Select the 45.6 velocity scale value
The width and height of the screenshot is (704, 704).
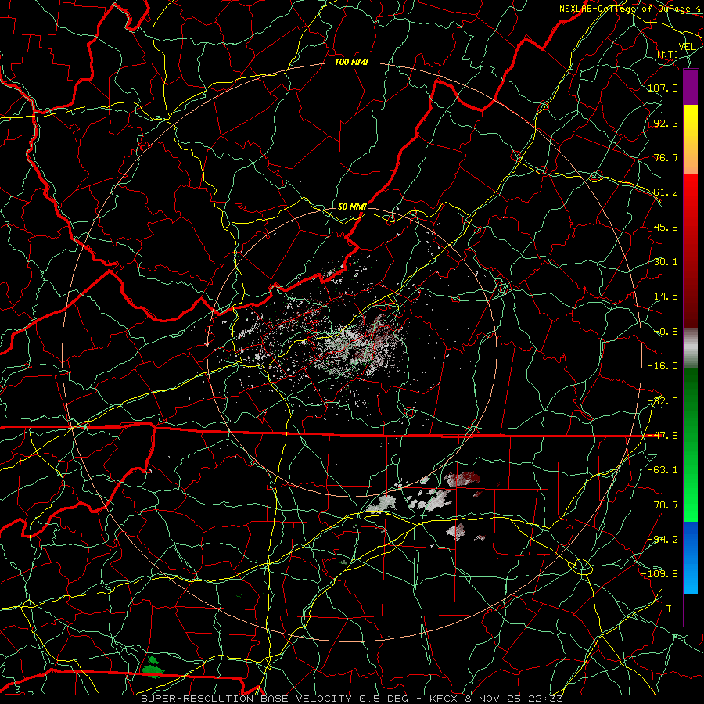pos(666,227)
